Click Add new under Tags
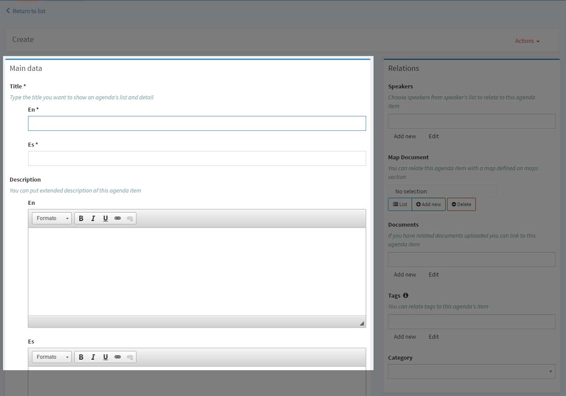Viewport: 566px width, 396px height. tap(405, 336)
